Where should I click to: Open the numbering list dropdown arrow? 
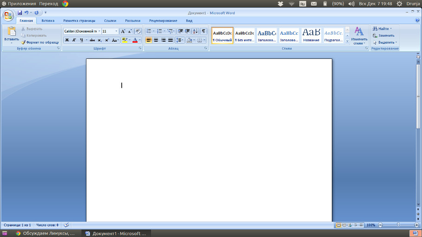(165, 31)
